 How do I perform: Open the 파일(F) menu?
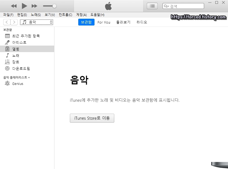click(8, 15)
